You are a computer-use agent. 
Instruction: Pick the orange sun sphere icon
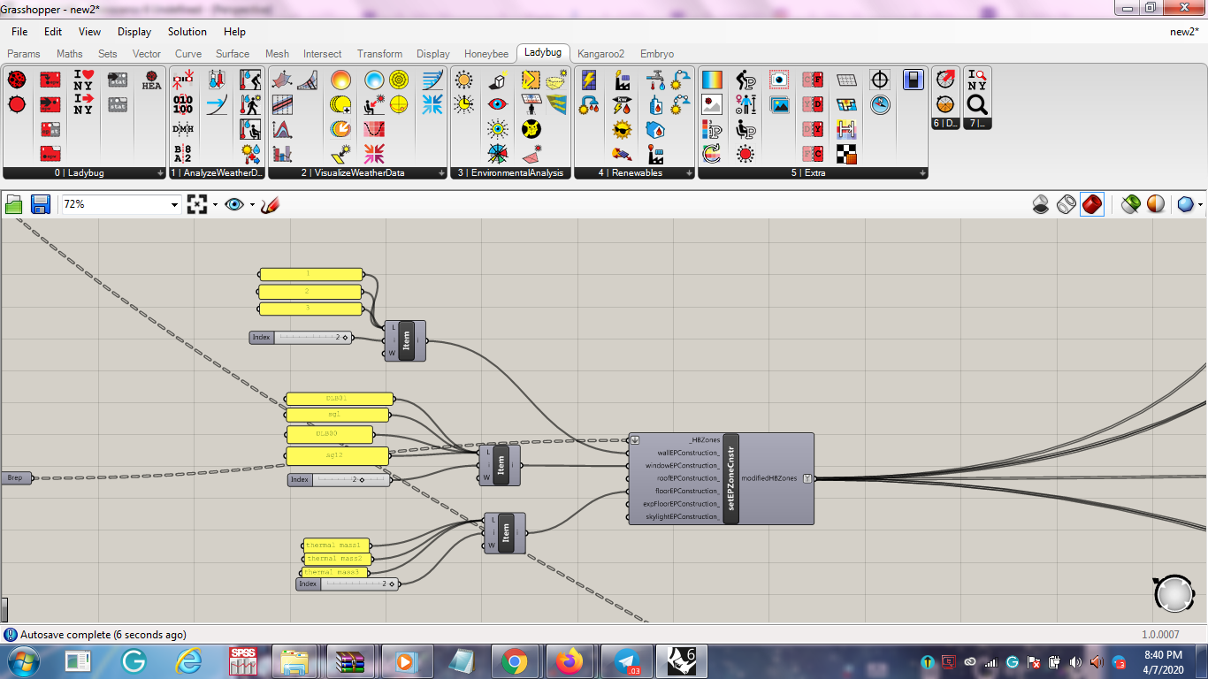[x=341, y=80]
